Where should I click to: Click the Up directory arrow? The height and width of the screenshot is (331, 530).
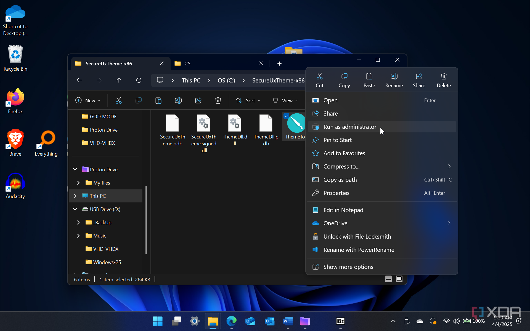119,80
